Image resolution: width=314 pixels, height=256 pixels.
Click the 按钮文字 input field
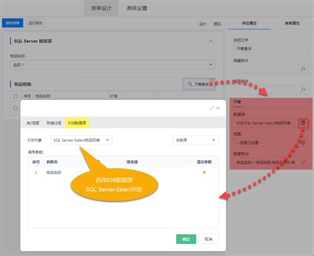270,48
